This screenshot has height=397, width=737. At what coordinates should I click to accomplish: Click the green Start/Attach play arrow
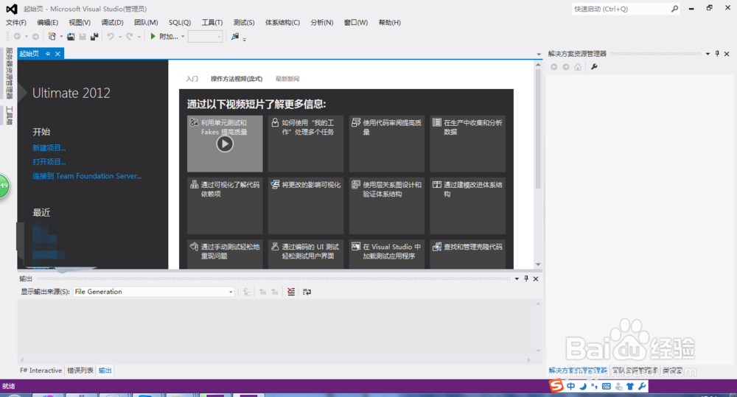pos(153,36)
